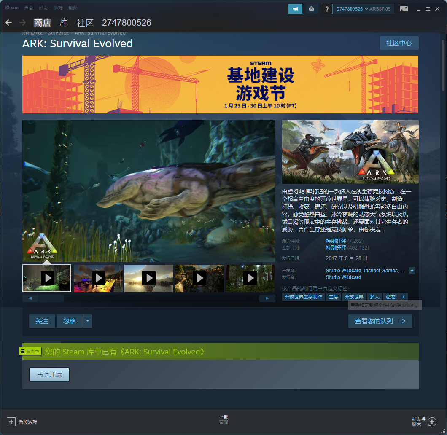The width and height of the screenshot is (447, 435).
Task: Minimize the Steam window
Action: 418,9
